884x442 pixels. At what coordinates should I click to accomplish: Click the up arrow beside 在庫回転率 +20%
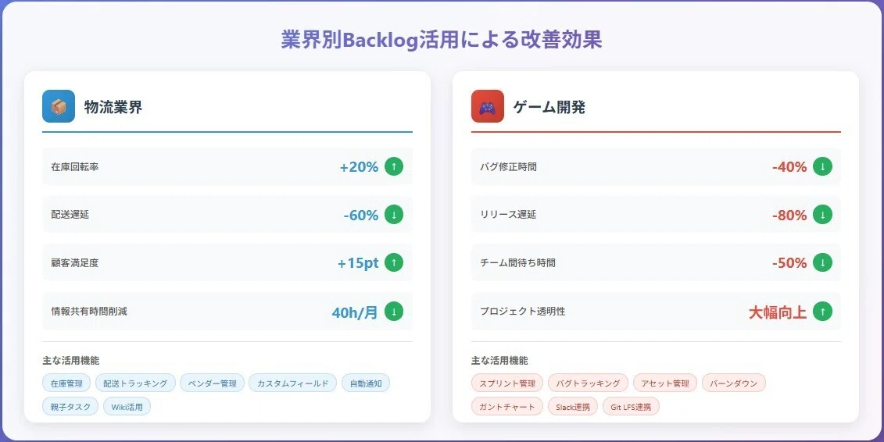coord(394,166)
